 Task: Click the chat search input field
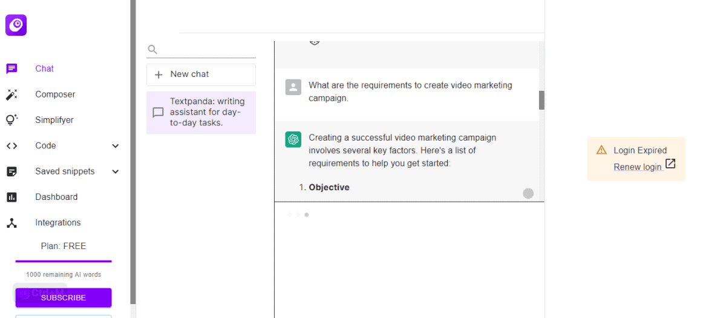207,50
